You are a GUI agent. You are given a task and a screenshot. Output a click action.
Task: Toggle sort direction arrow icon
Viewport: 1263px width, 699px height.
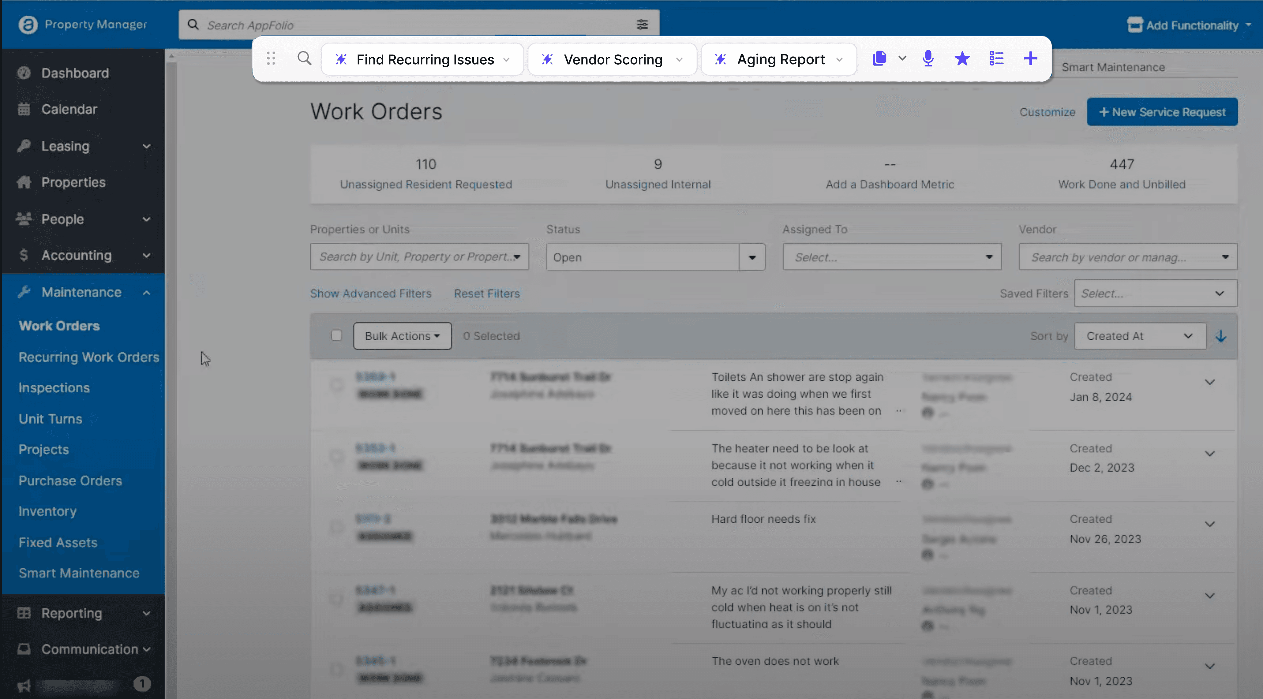point(1221,336)
